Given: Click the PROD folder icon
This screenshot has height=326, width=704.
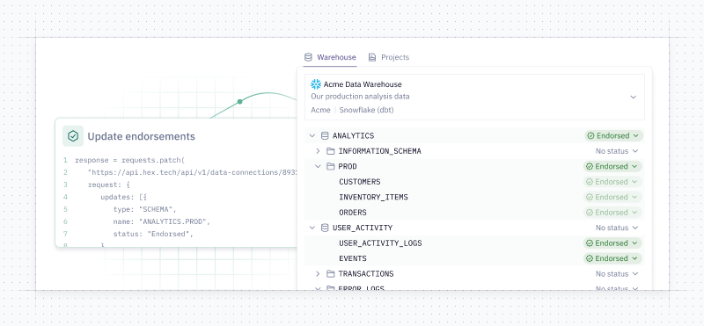Looking at the screenshot, I should point(331,166).
